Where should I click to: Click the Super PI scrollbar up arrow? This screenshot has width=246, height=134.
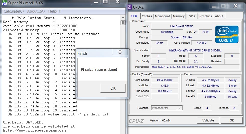[123, 17]
